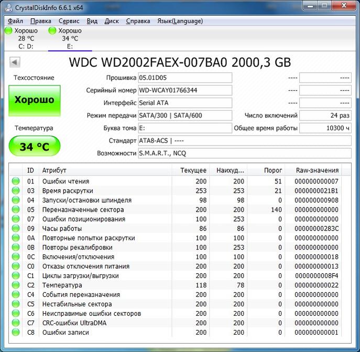The height and width of the screenshot is (352, 360).
Task: Click the Прошивка field 05.01D05
Action: click(185, 78)
